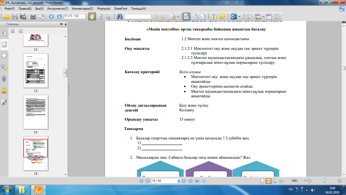
Task: Open the Комментарии(C) menu
Action: 82,9
